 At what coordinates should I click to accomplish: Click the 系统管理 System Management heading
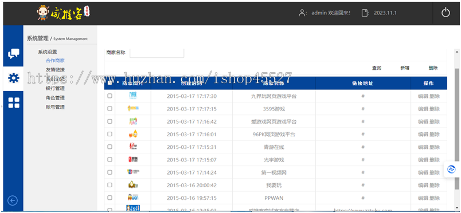57,38
